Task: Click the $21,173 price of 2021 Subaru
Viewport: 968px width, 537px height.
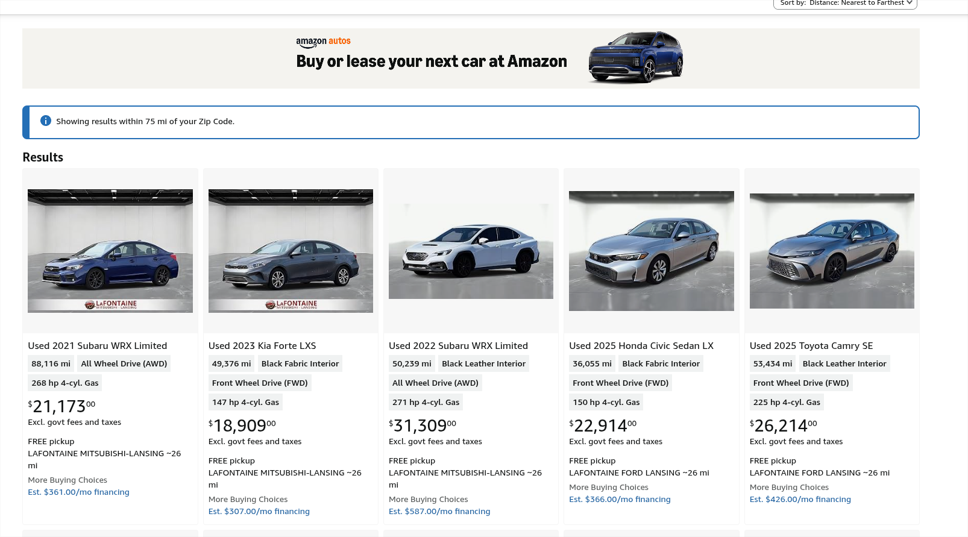Action: [61, 407]
